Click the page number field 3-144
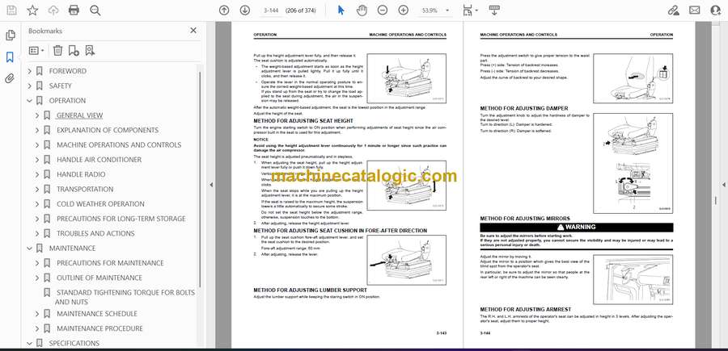Image resolution: width=728 pixels, height=351 pixels. pyautogui.click(x=270, y=10)
